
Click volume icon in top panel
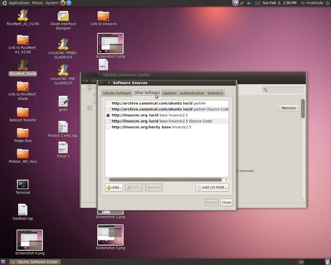pos(249,3)
